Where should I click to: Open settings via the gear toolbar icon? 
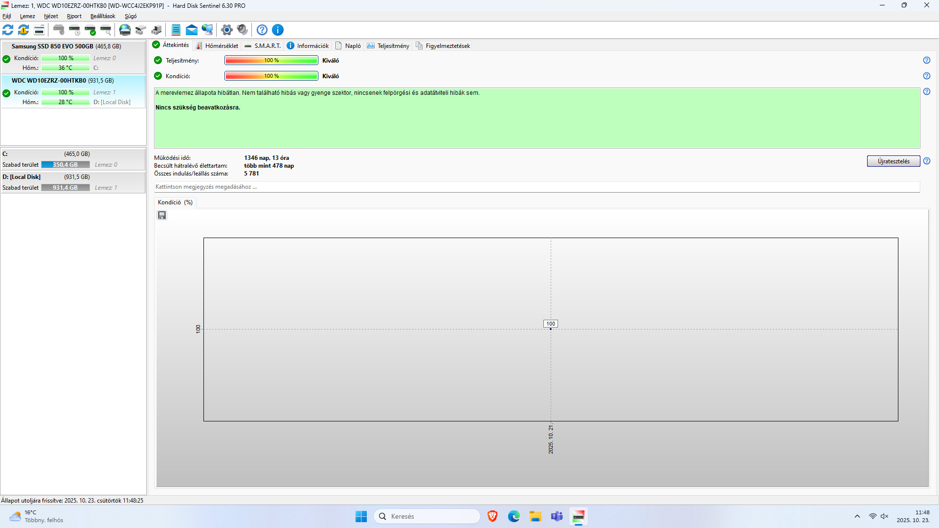click(x=226, y=30)
